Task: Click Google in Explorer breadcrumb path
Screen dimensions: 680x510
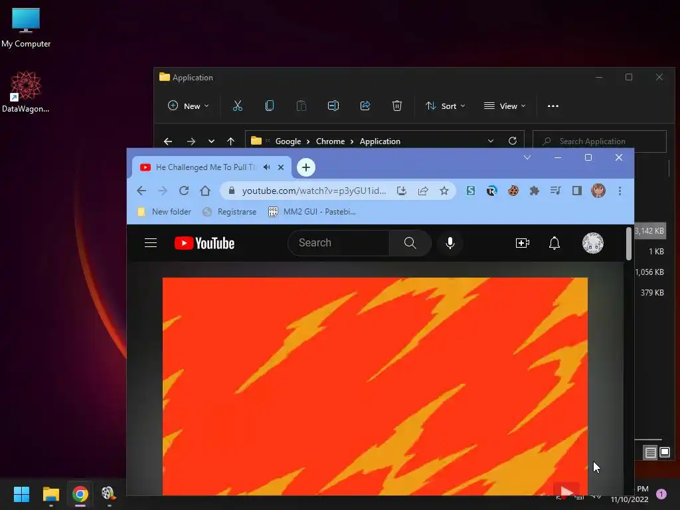Action: point(288,141)
